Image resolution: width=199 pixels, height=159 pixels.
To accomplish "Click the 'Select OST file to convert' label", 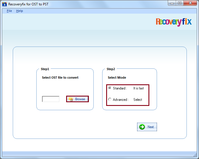I will coord(60,78).
